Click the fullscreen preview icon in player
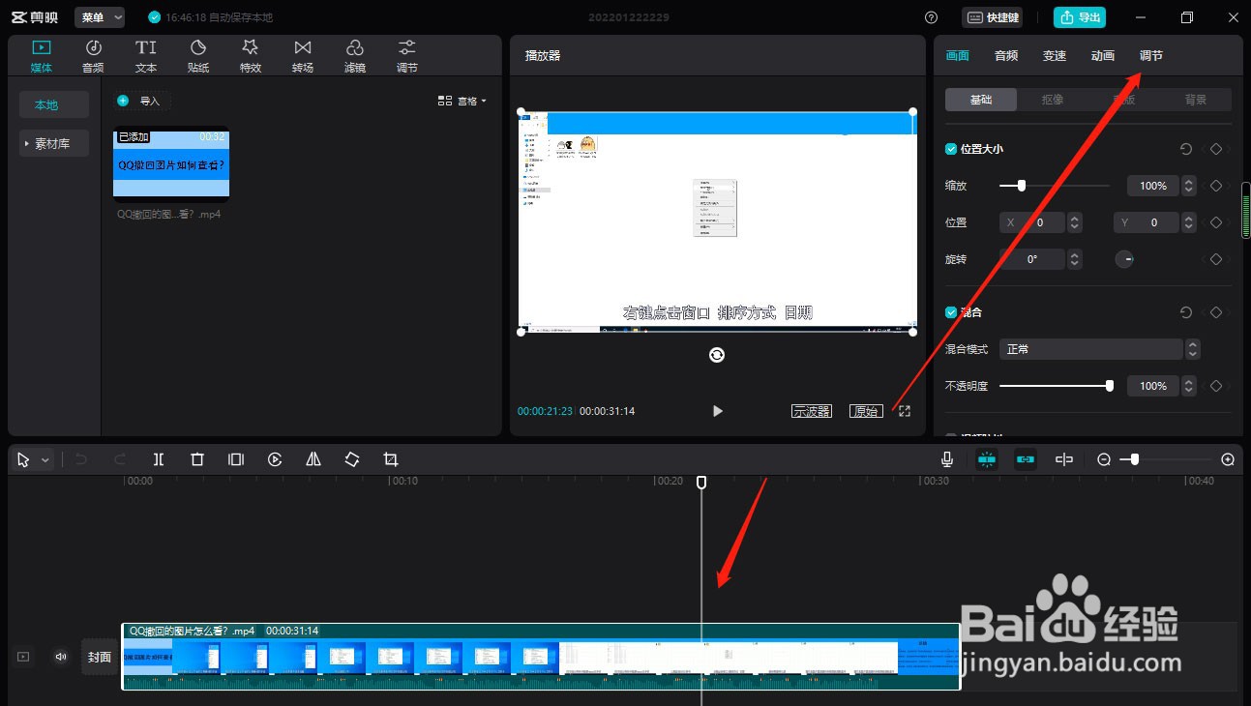Screen dimensions: 1251x706 905,411
